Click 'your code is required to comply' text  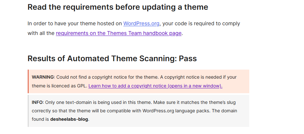(x=201, y=24)
